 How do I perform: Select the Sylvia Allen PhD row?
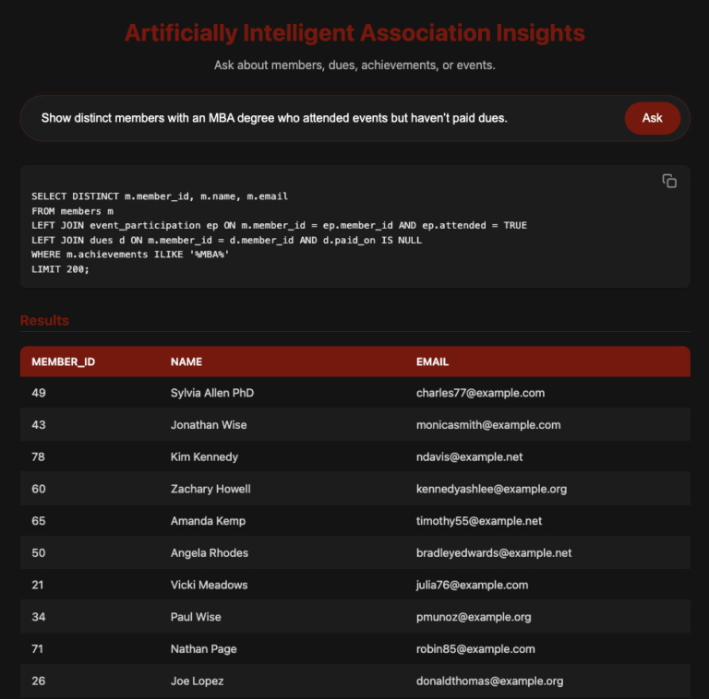point(212,393)
